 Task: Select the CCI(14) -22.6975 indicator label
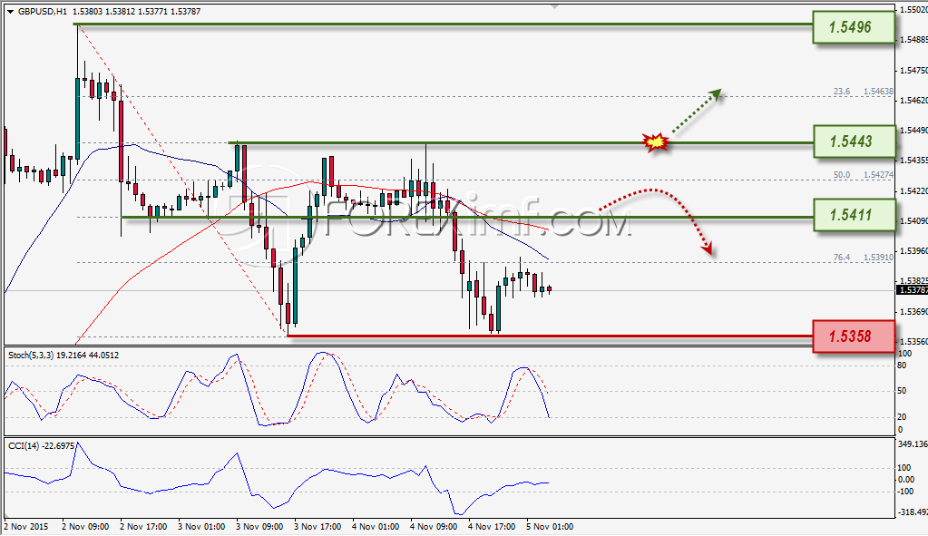[42, 445]
